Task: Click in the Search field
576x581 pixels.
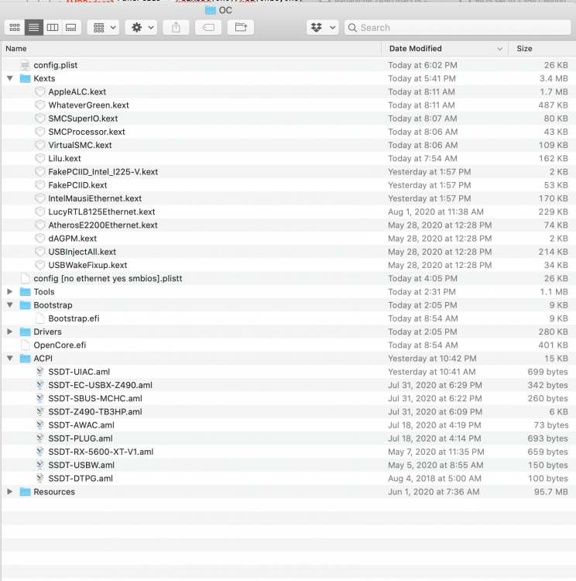Action: click(x=458, y=28)
